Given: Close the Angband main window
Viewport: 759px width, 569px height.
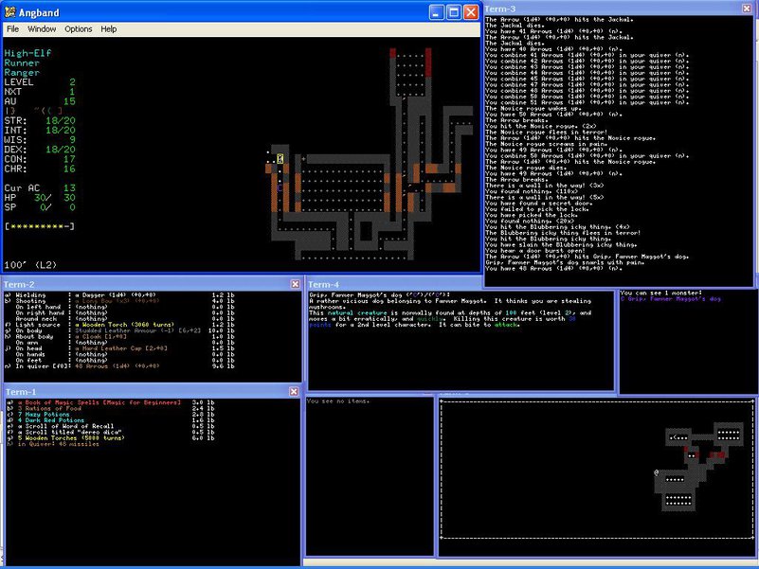Looking at the screenshot, I should 471,12.
